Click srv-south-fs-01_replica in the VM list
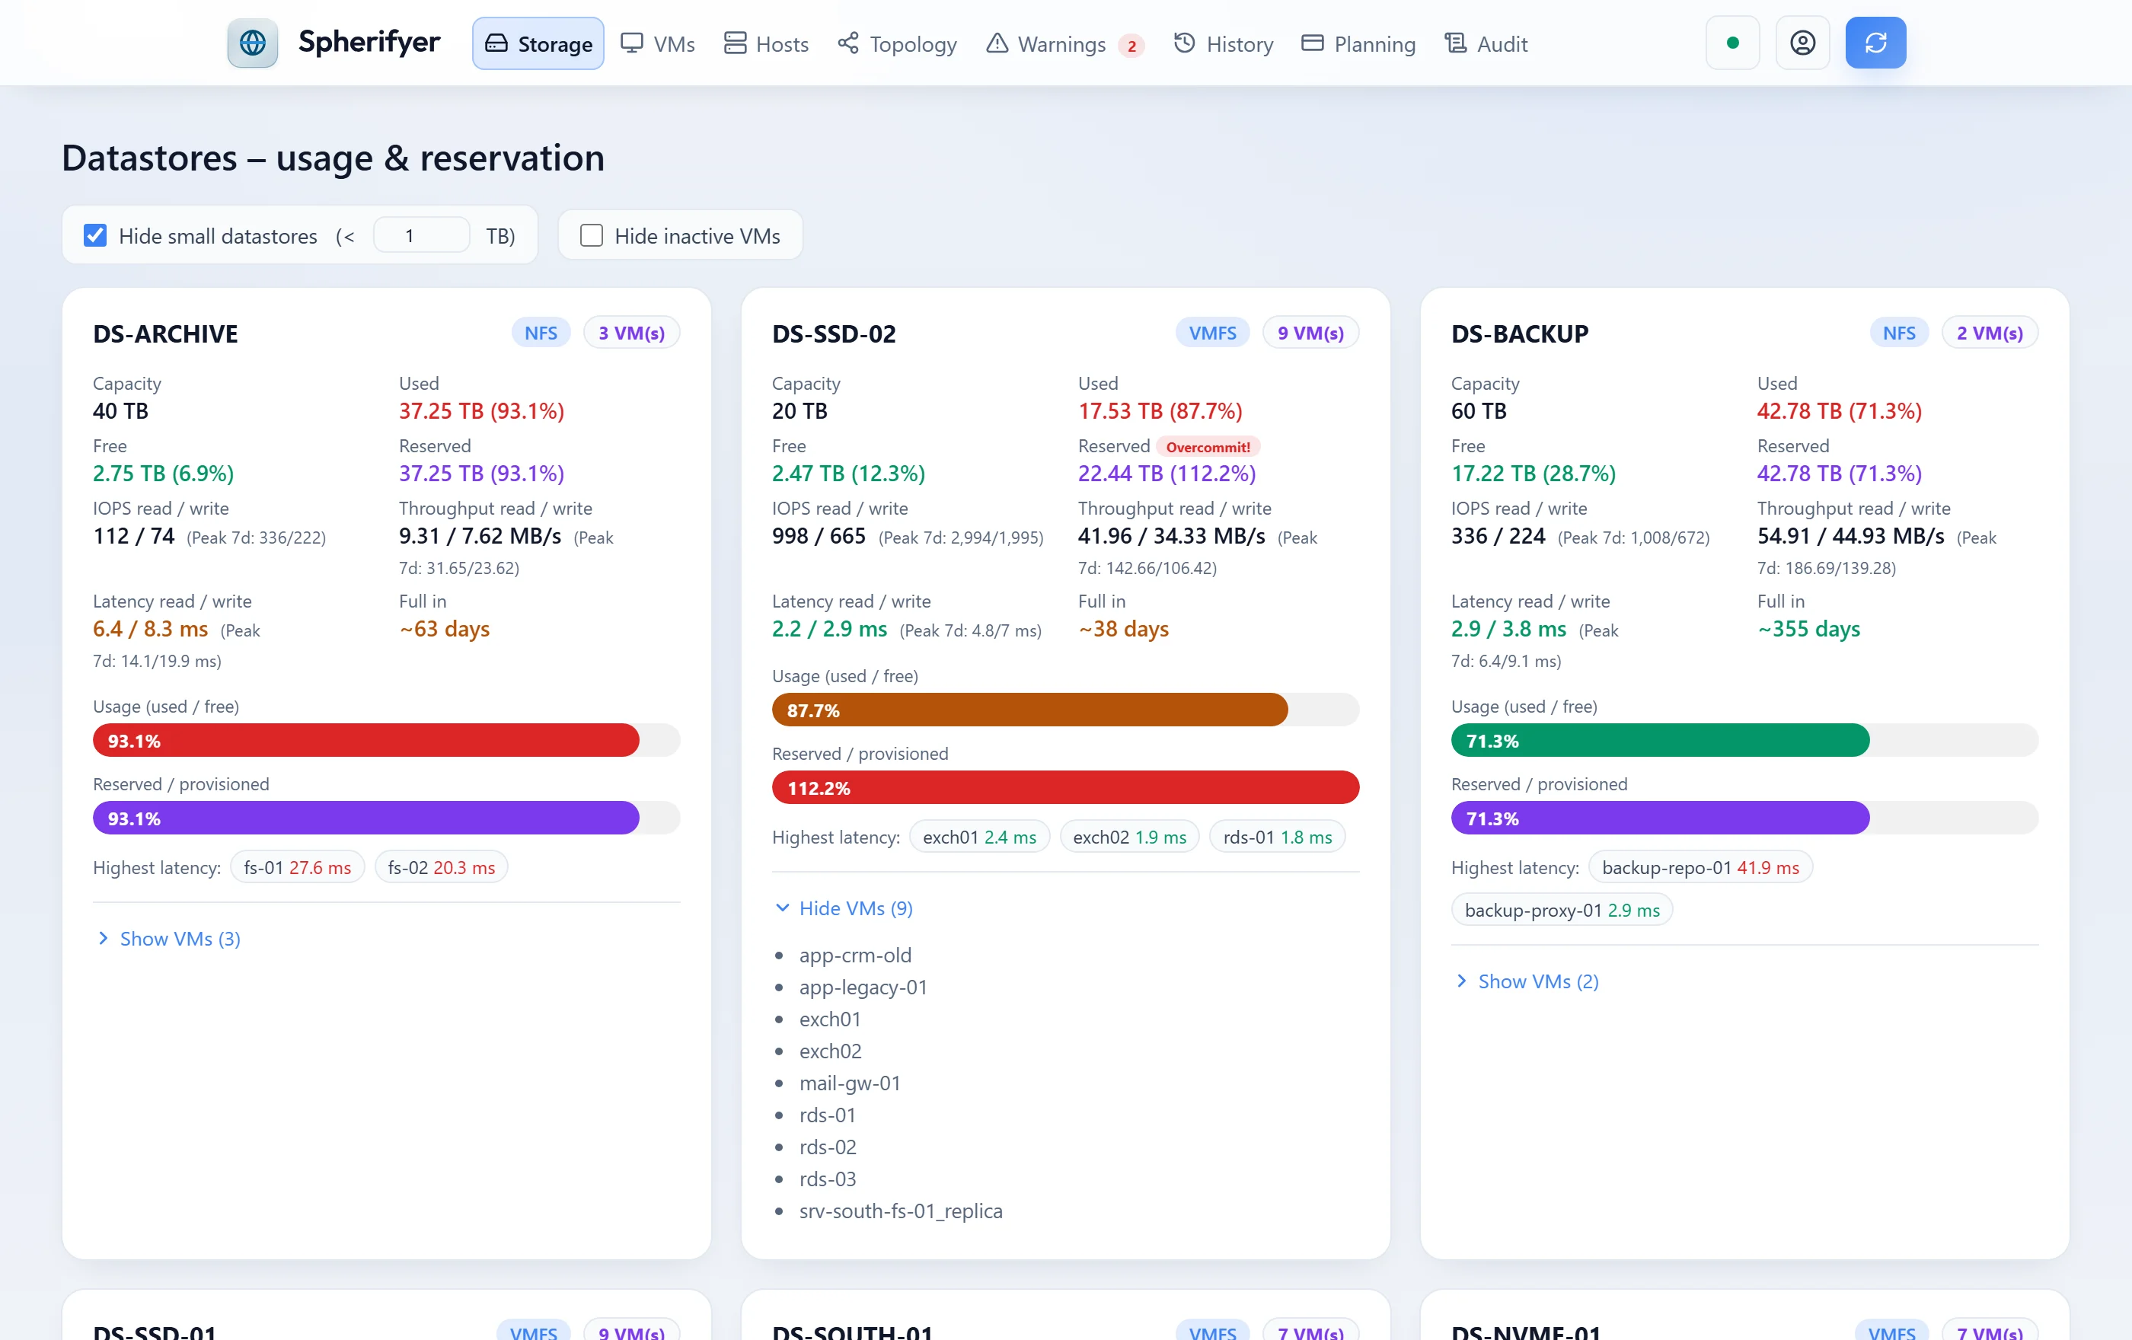2132x1340 pixels. click(901, 1211)
